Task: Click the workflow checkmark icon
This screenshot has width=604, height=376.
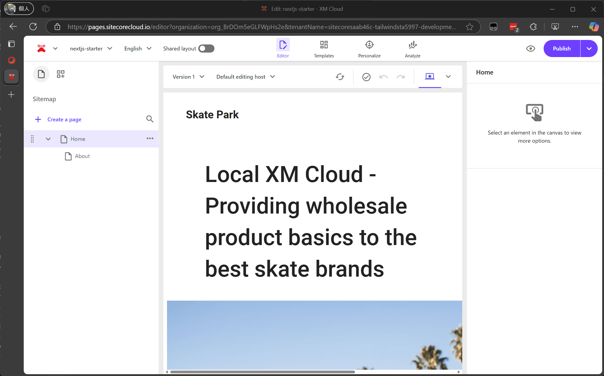Action: pos(366,77)
